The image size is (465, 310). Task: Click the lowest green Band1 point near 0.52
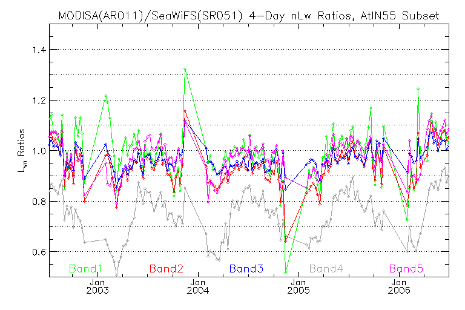[x=286, y=272]
